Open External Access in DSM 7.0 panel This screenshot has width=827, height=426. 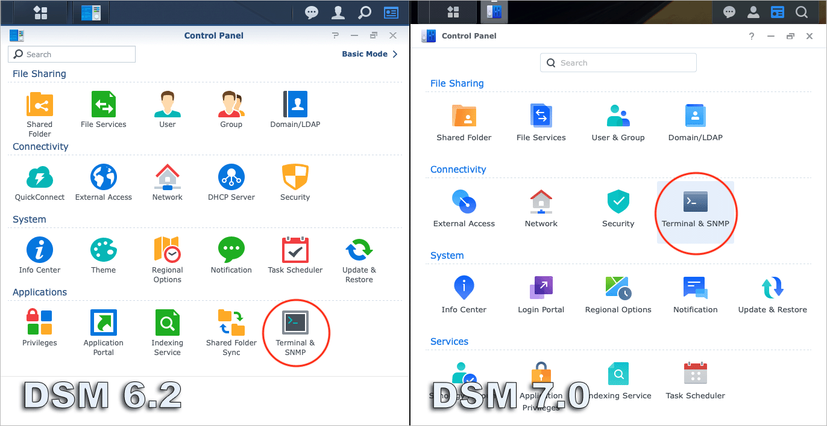click(x=464, y=209)
